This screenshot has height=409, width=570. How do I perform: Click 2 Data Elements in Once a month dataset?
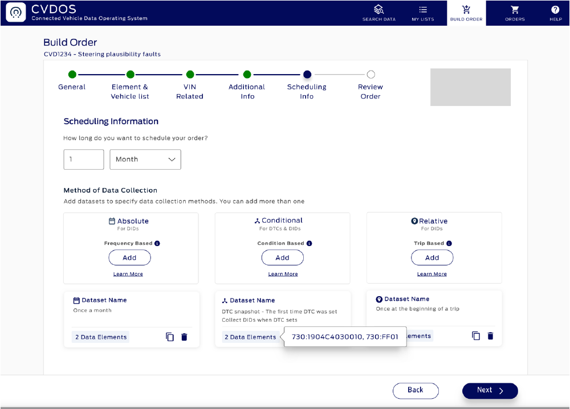101,337
